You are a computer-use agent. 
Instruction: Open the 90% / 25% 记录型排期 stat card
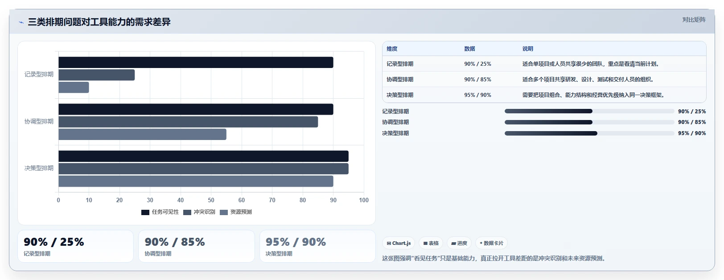pos(75,246)
